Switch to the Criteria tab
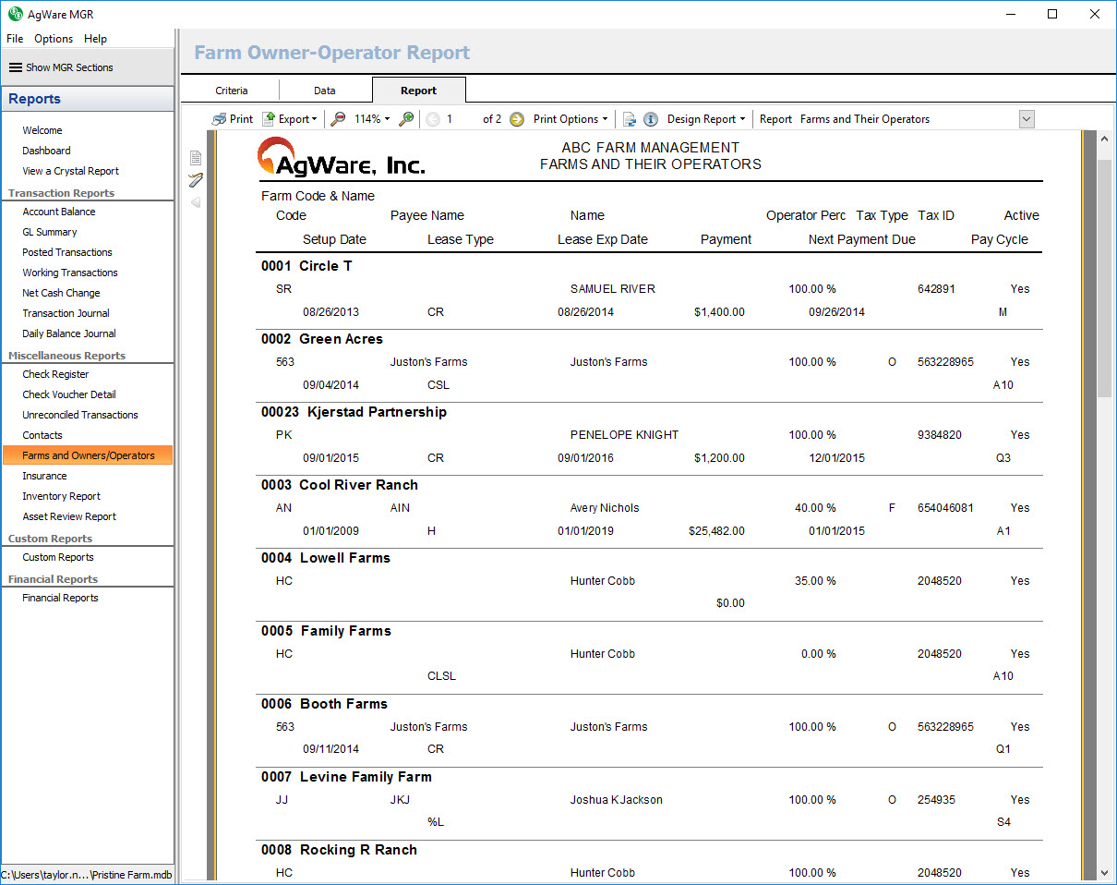Viewport: 1117px width, 885px height. [x=232, y=91]
